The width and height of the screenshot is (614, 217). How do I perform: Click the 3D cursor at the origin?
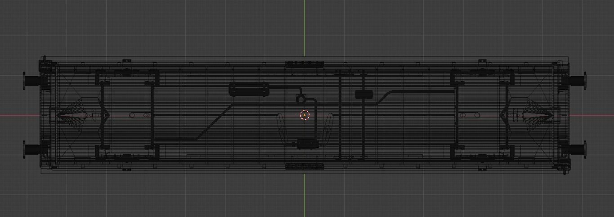305,115
